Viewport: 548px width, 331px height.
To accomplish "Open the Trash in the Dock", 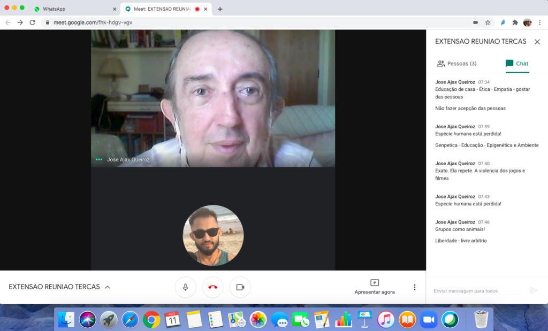I will (481, 319).
